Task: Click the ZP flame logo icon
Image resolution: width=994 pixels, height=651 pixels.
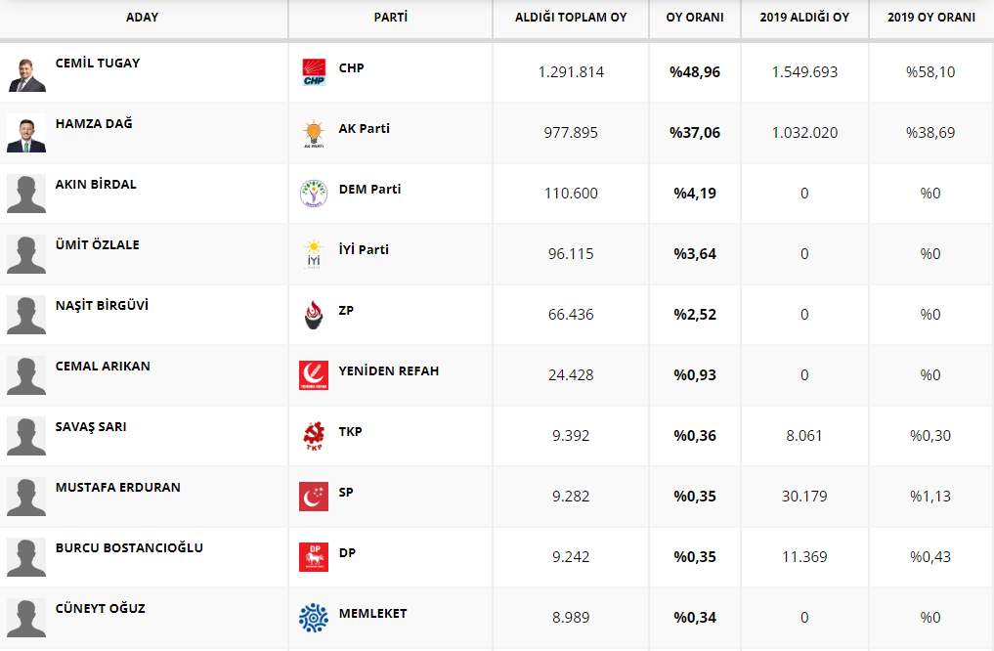Action: tap(314, 315)
